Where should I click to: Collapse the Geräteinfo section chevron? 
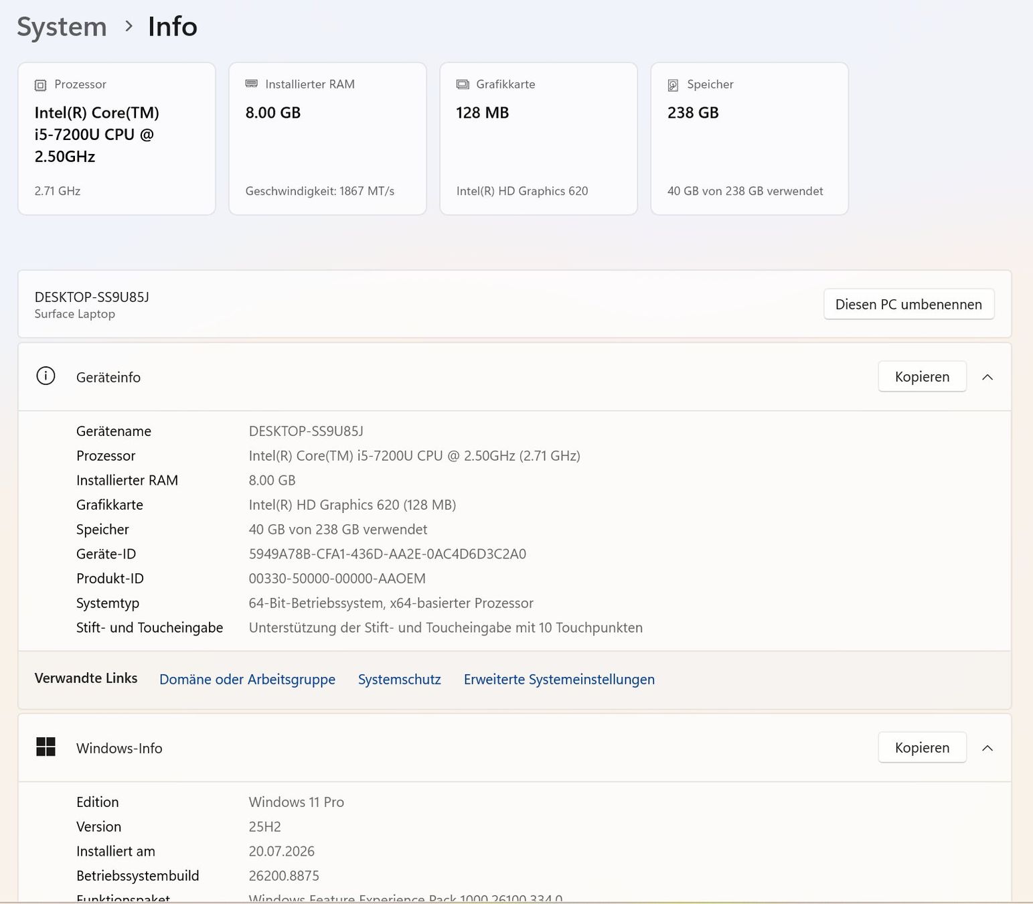pos(987,377)
